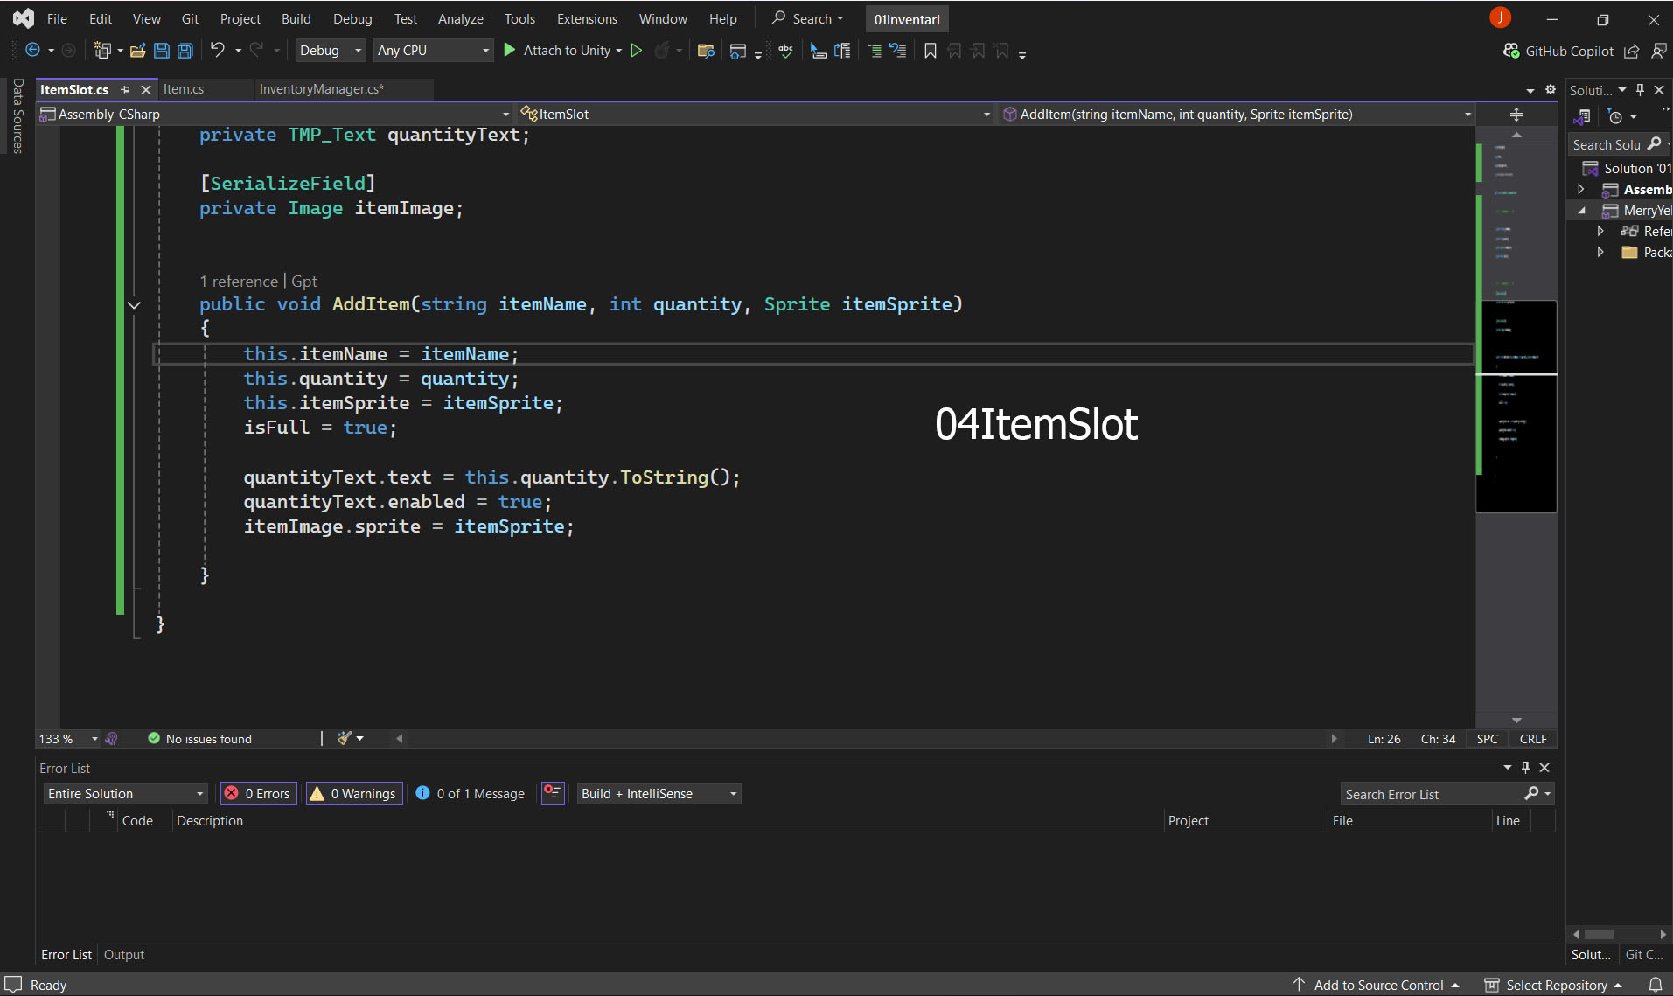1673x996 pixels.
Task: Switch to the InventoryManager.cs tab
Action: tap(321, 89)
